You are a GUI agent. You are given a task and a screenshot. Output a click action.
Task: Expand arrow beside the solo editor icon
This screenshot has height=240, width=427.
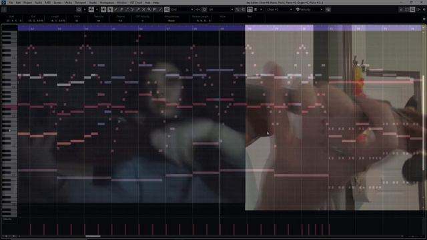click(85, 9)
